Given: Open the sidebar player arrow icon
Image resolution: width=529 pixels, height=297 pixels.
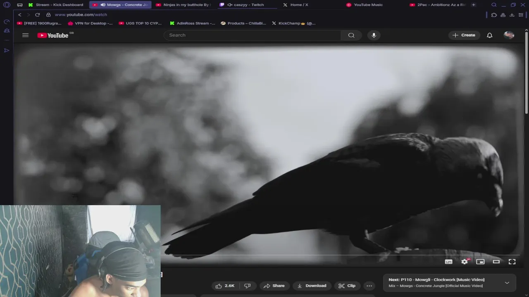Looking at the screenshot, I should click(x=7, y=50).
